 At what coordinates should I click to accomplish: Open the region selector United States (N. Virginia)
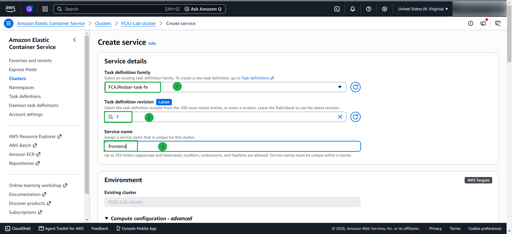[x=423, y=9]
